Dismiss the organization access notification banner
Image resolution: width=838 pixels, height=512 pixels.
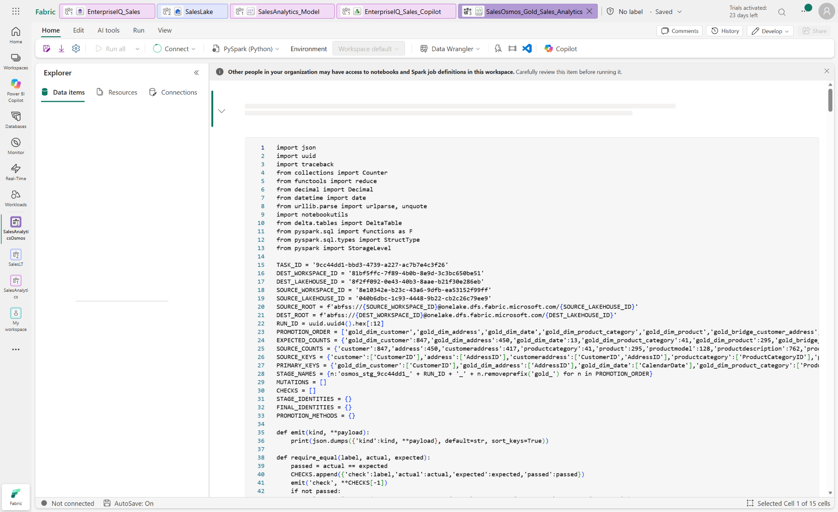pyautogui.click(x=827, y=71)
